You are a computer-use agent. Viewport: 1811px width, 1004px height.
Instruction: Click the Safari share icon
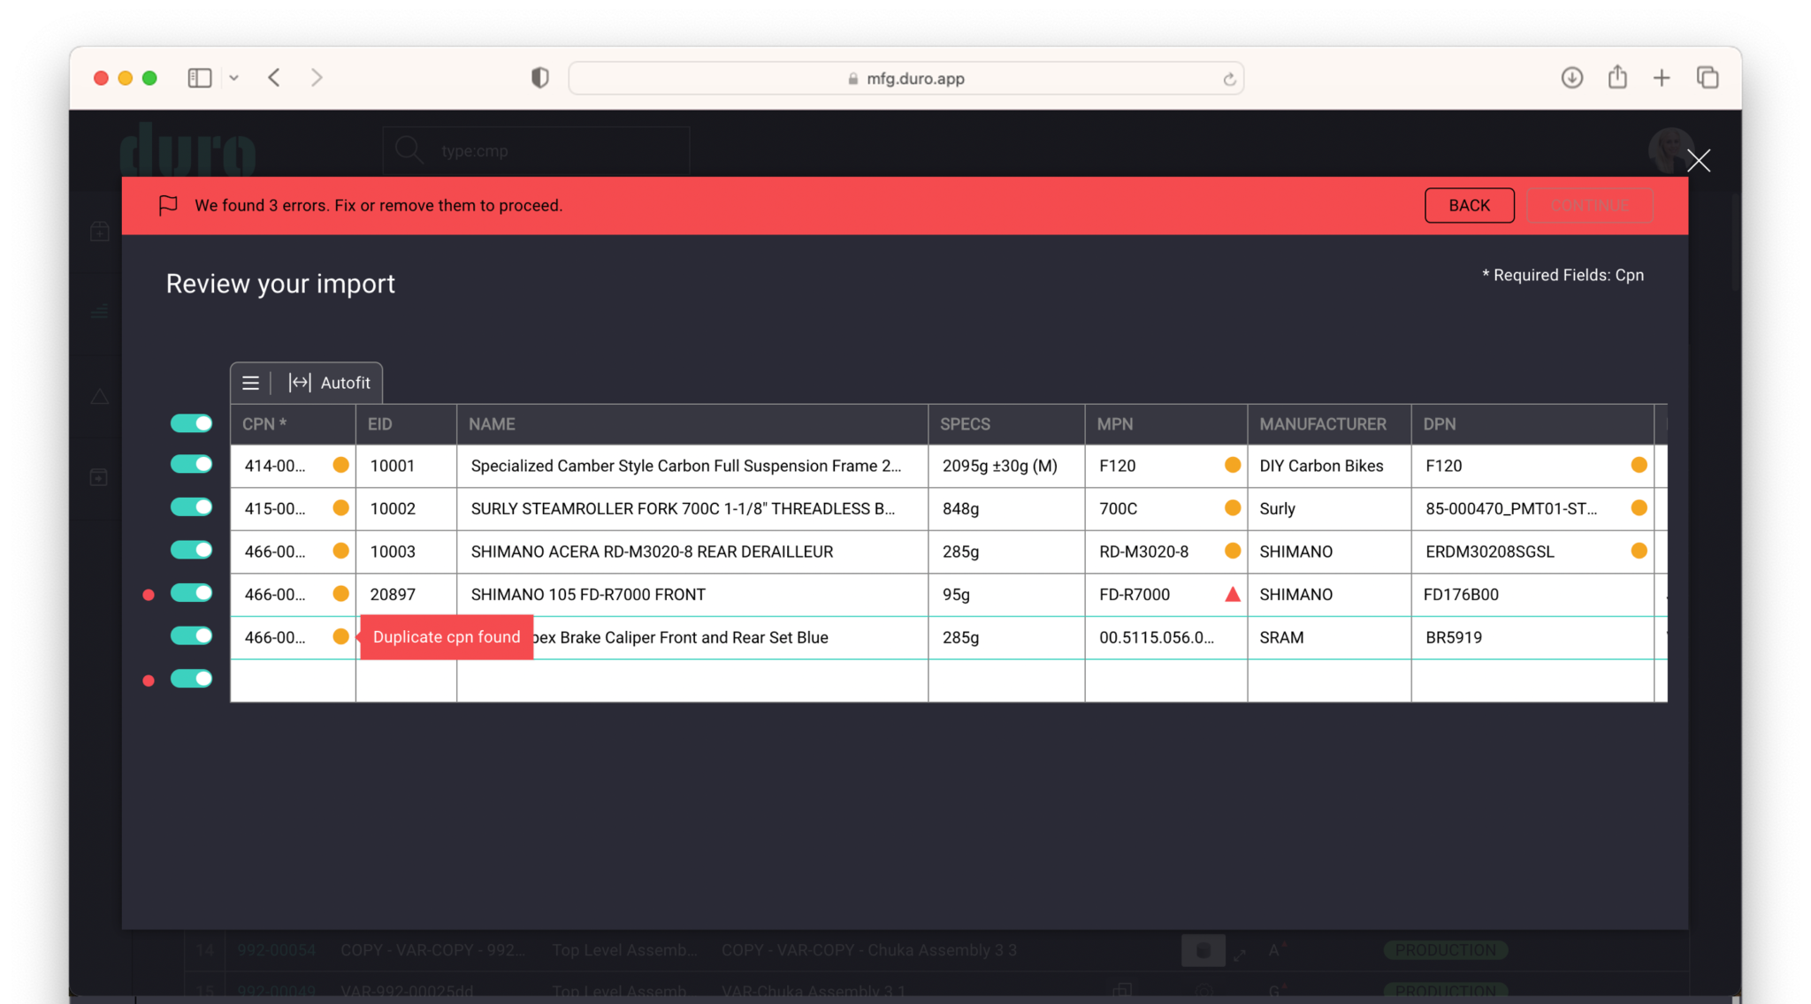[1617, 78]
